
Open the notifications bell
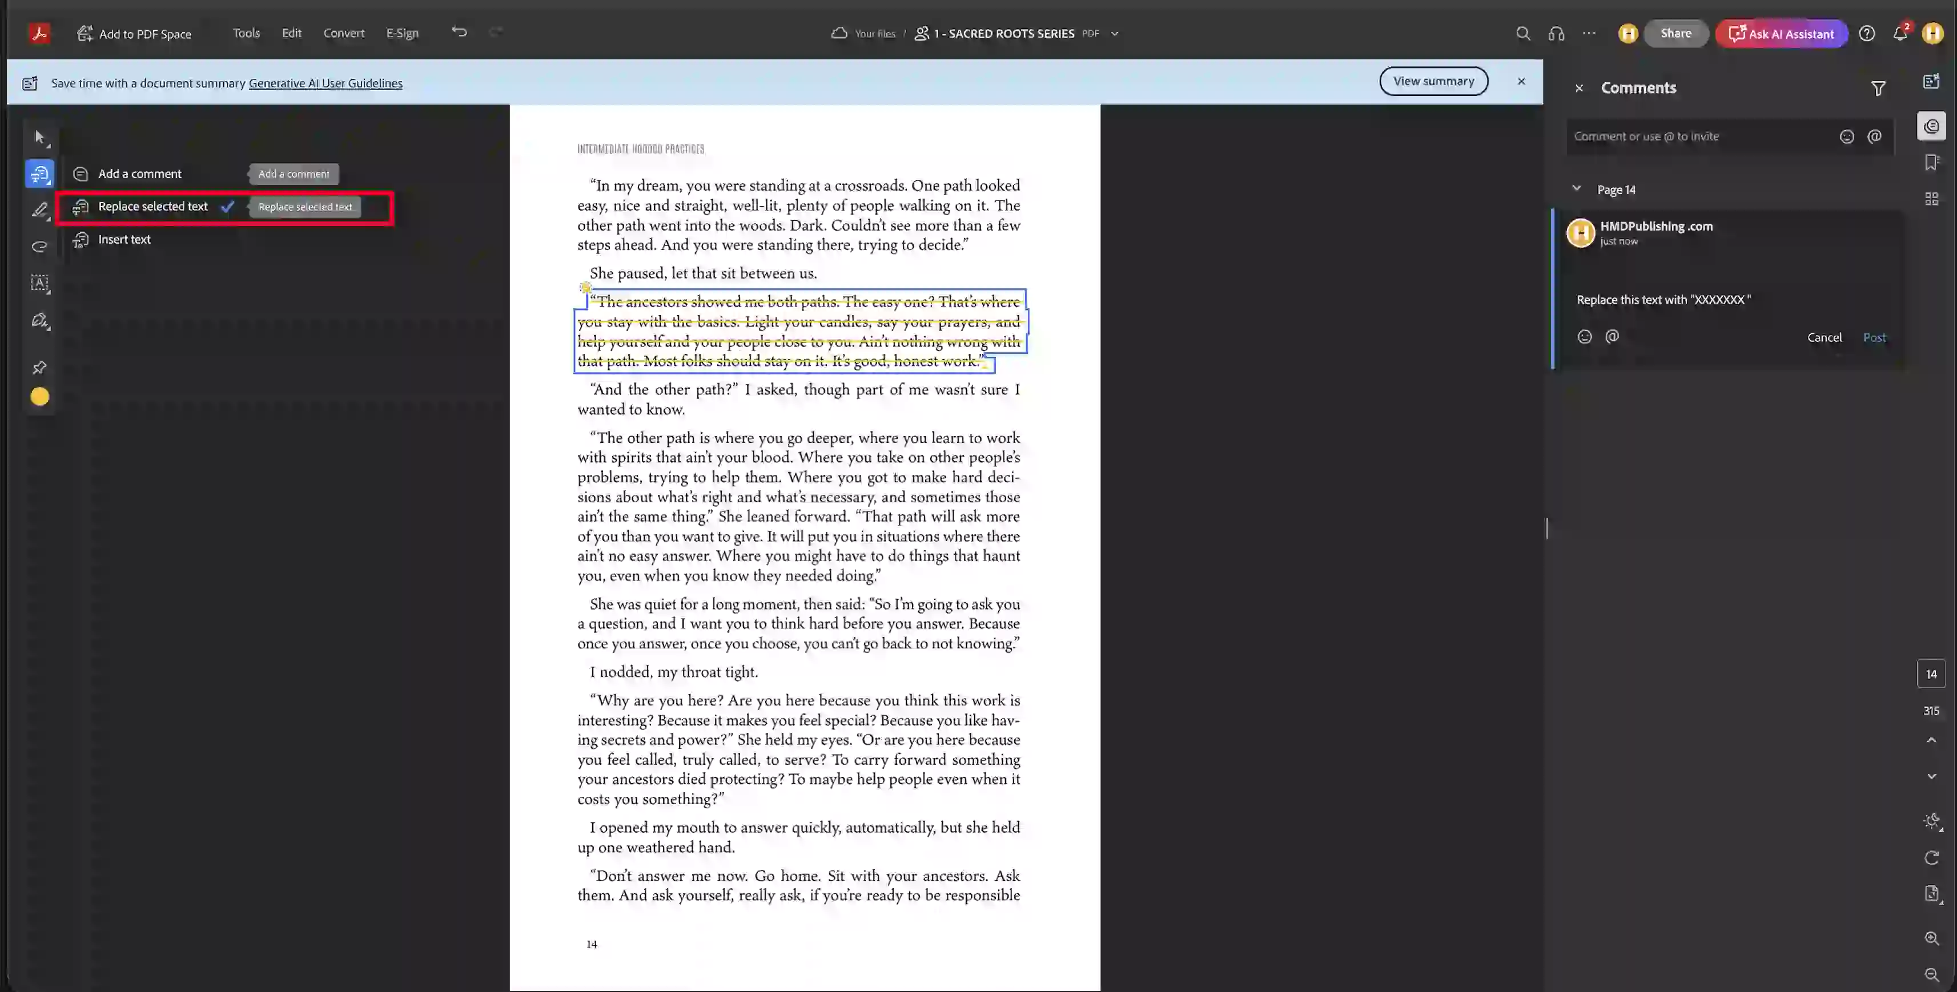(x=1899, y=34)
